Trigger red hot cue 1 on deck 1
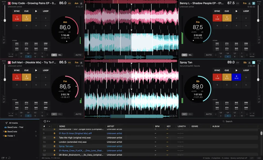Image resolution: width=263 pixels, height=160 pixels. [17, 18]
